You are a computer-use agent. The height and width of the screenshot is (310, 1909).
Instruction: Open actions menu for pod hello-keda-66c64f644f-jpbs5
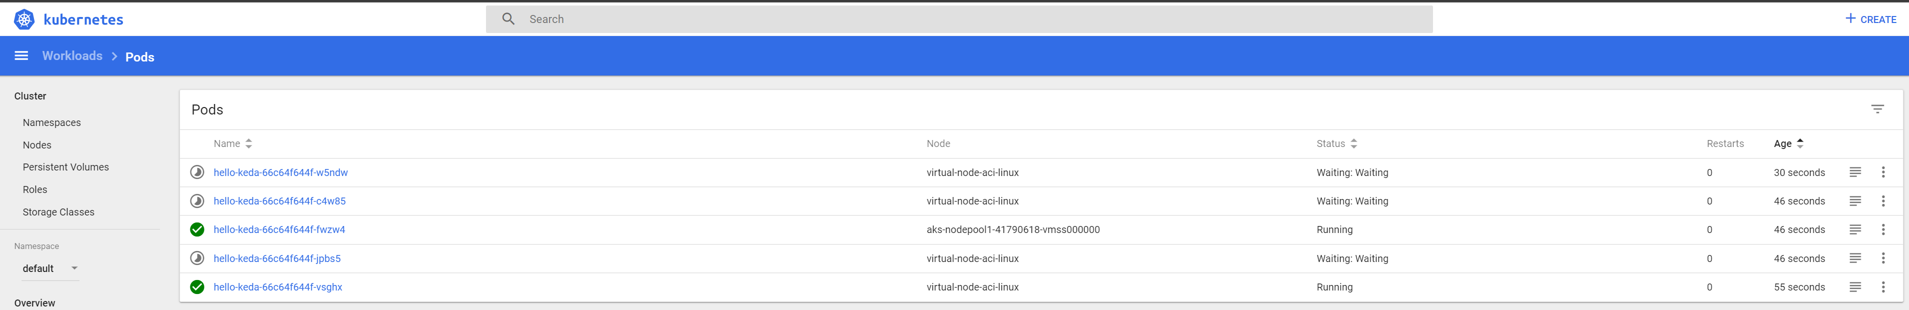click(1884, 258)
